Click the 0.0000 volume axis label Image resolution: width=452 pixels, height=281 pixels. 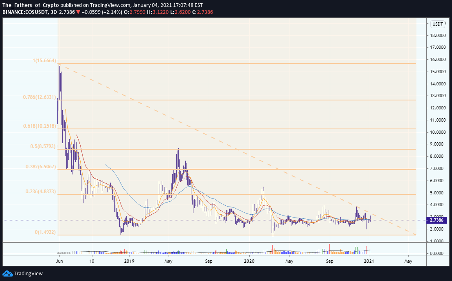436,253
